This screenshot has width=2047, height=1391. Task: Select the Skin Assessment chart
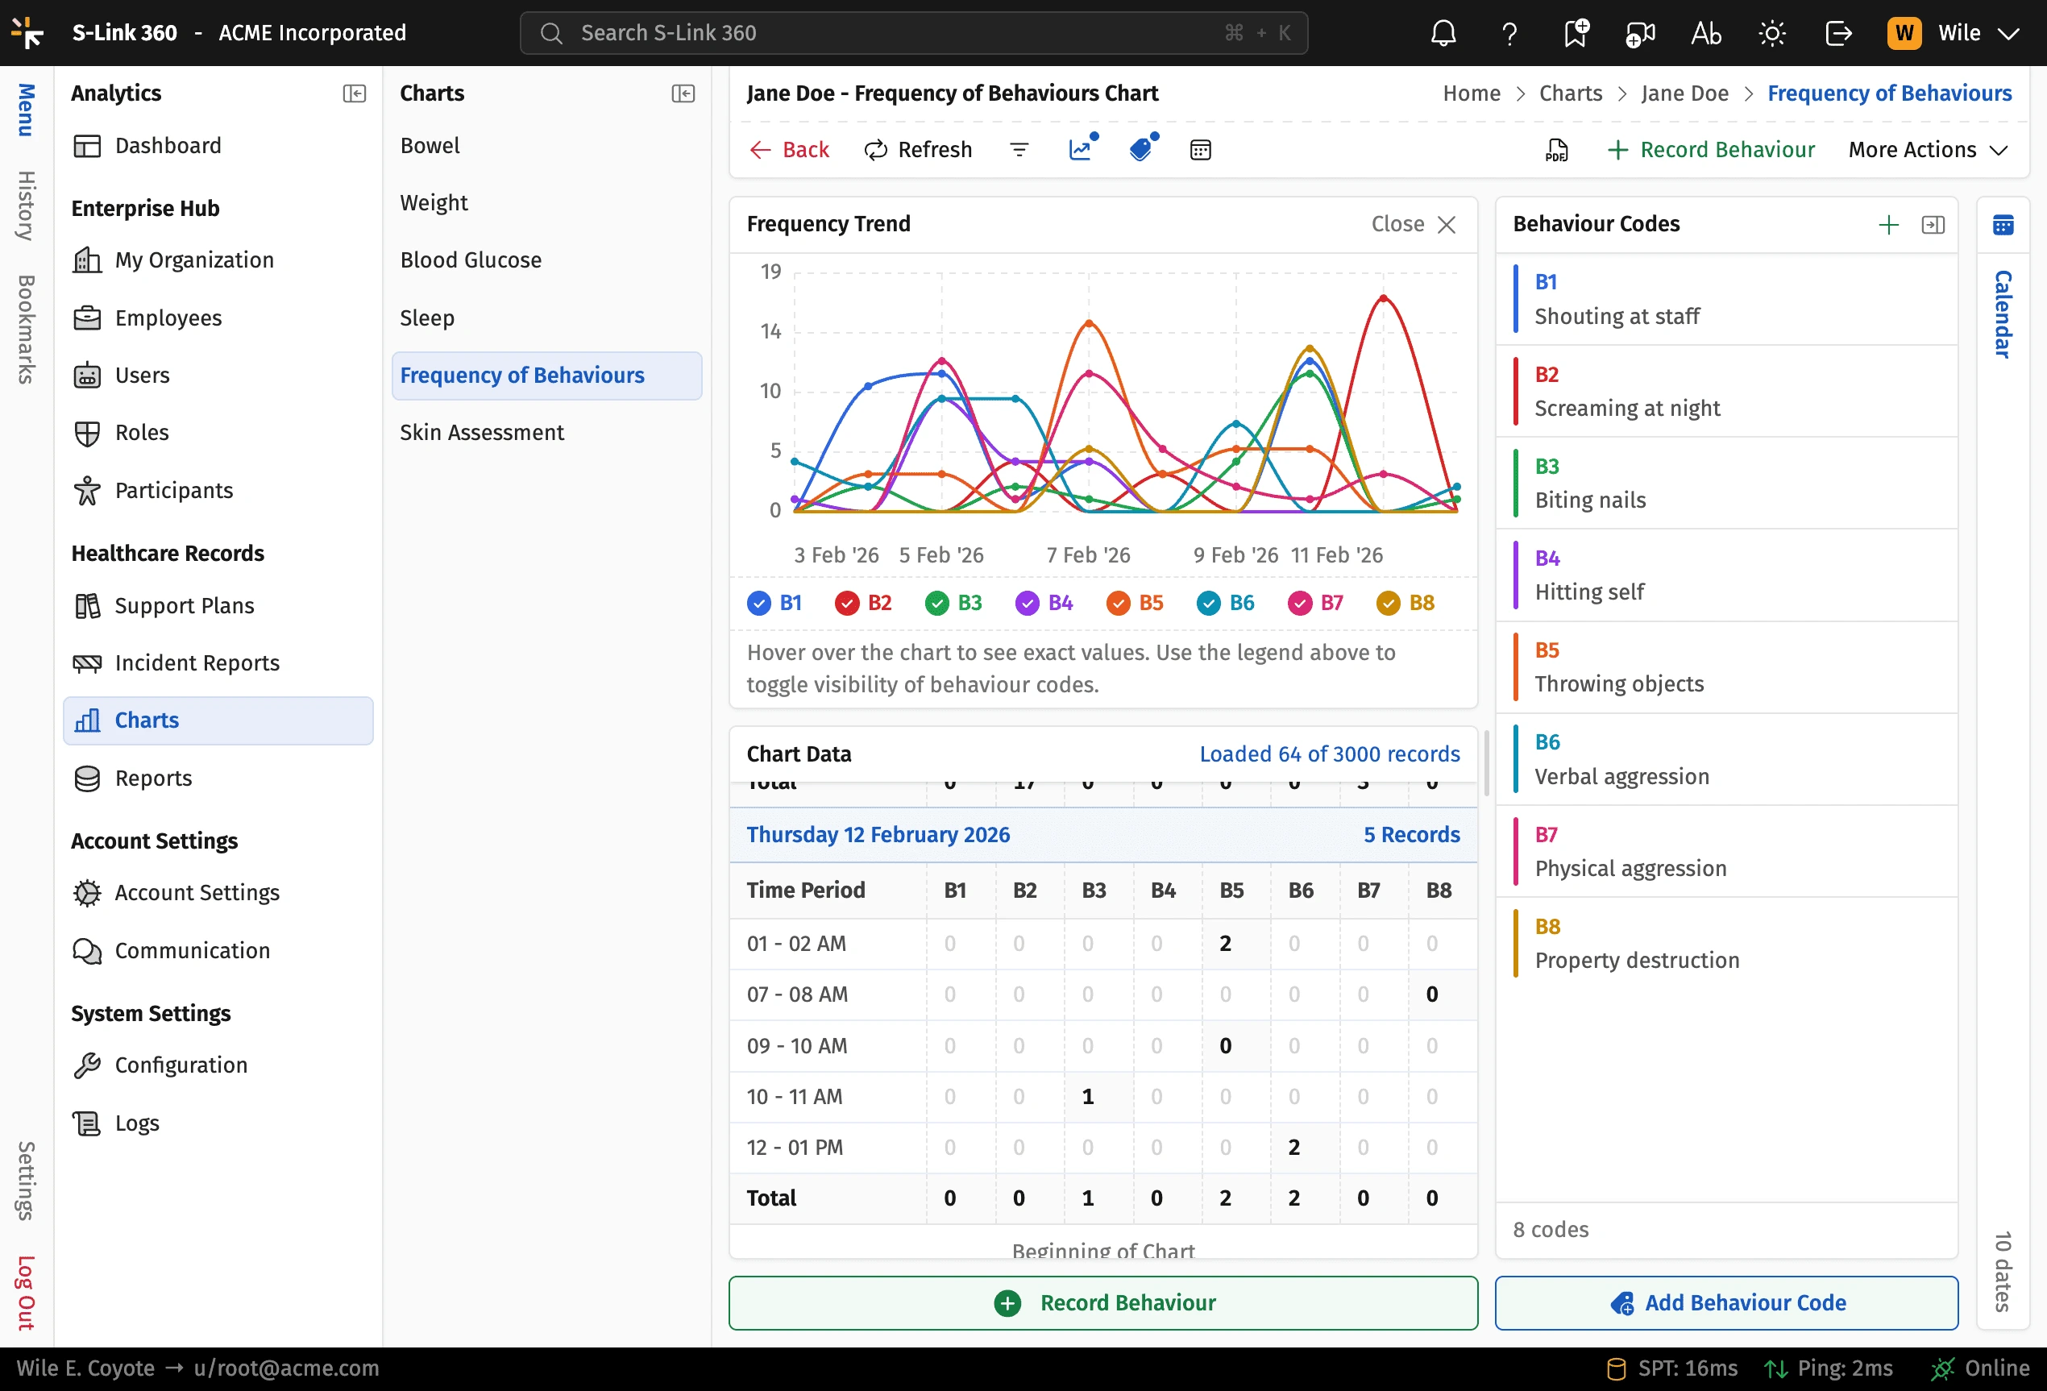(482, 433)
